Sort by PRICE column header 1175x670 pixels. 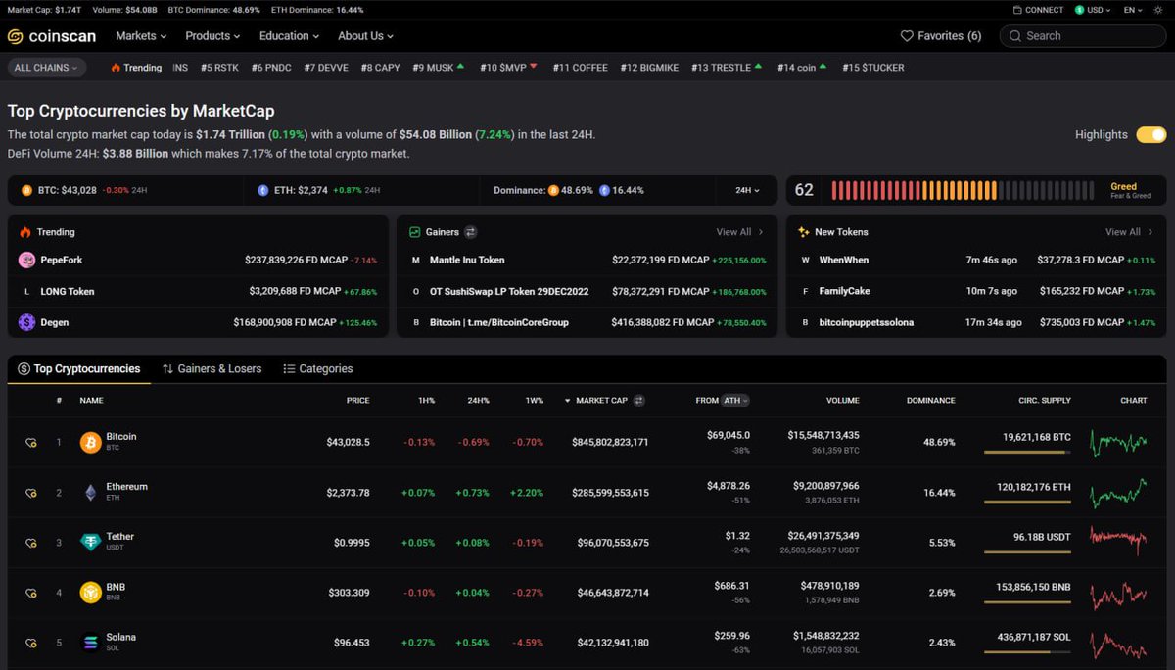(x=357, y=400)
